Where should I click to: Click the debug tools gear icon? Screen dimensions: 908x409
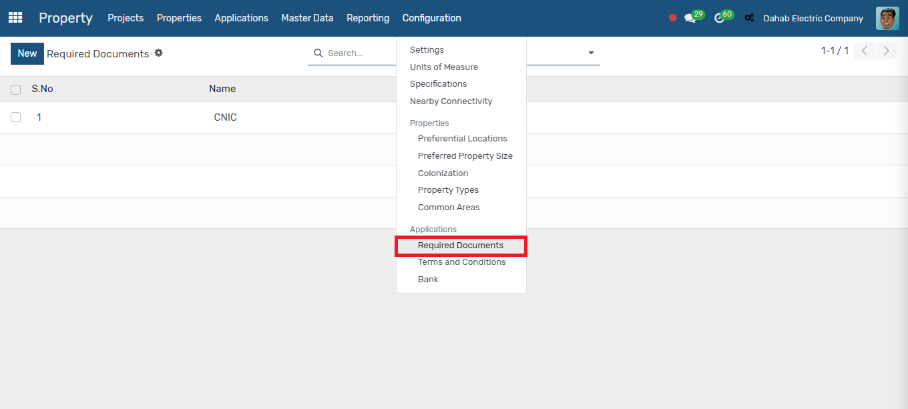[749, 18]
